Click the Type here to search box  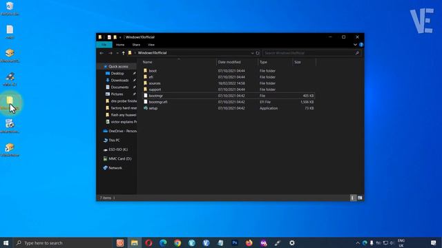(63, 243)
